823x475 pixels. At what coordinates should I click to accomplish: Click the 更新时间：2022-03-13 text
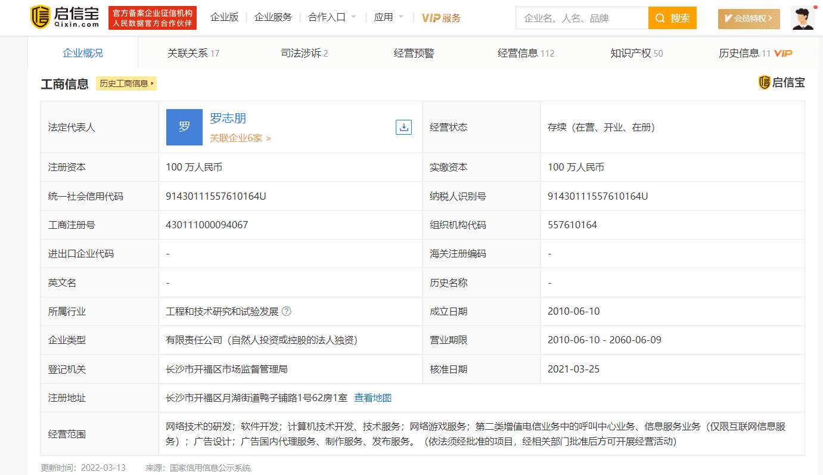coord(83,468)
